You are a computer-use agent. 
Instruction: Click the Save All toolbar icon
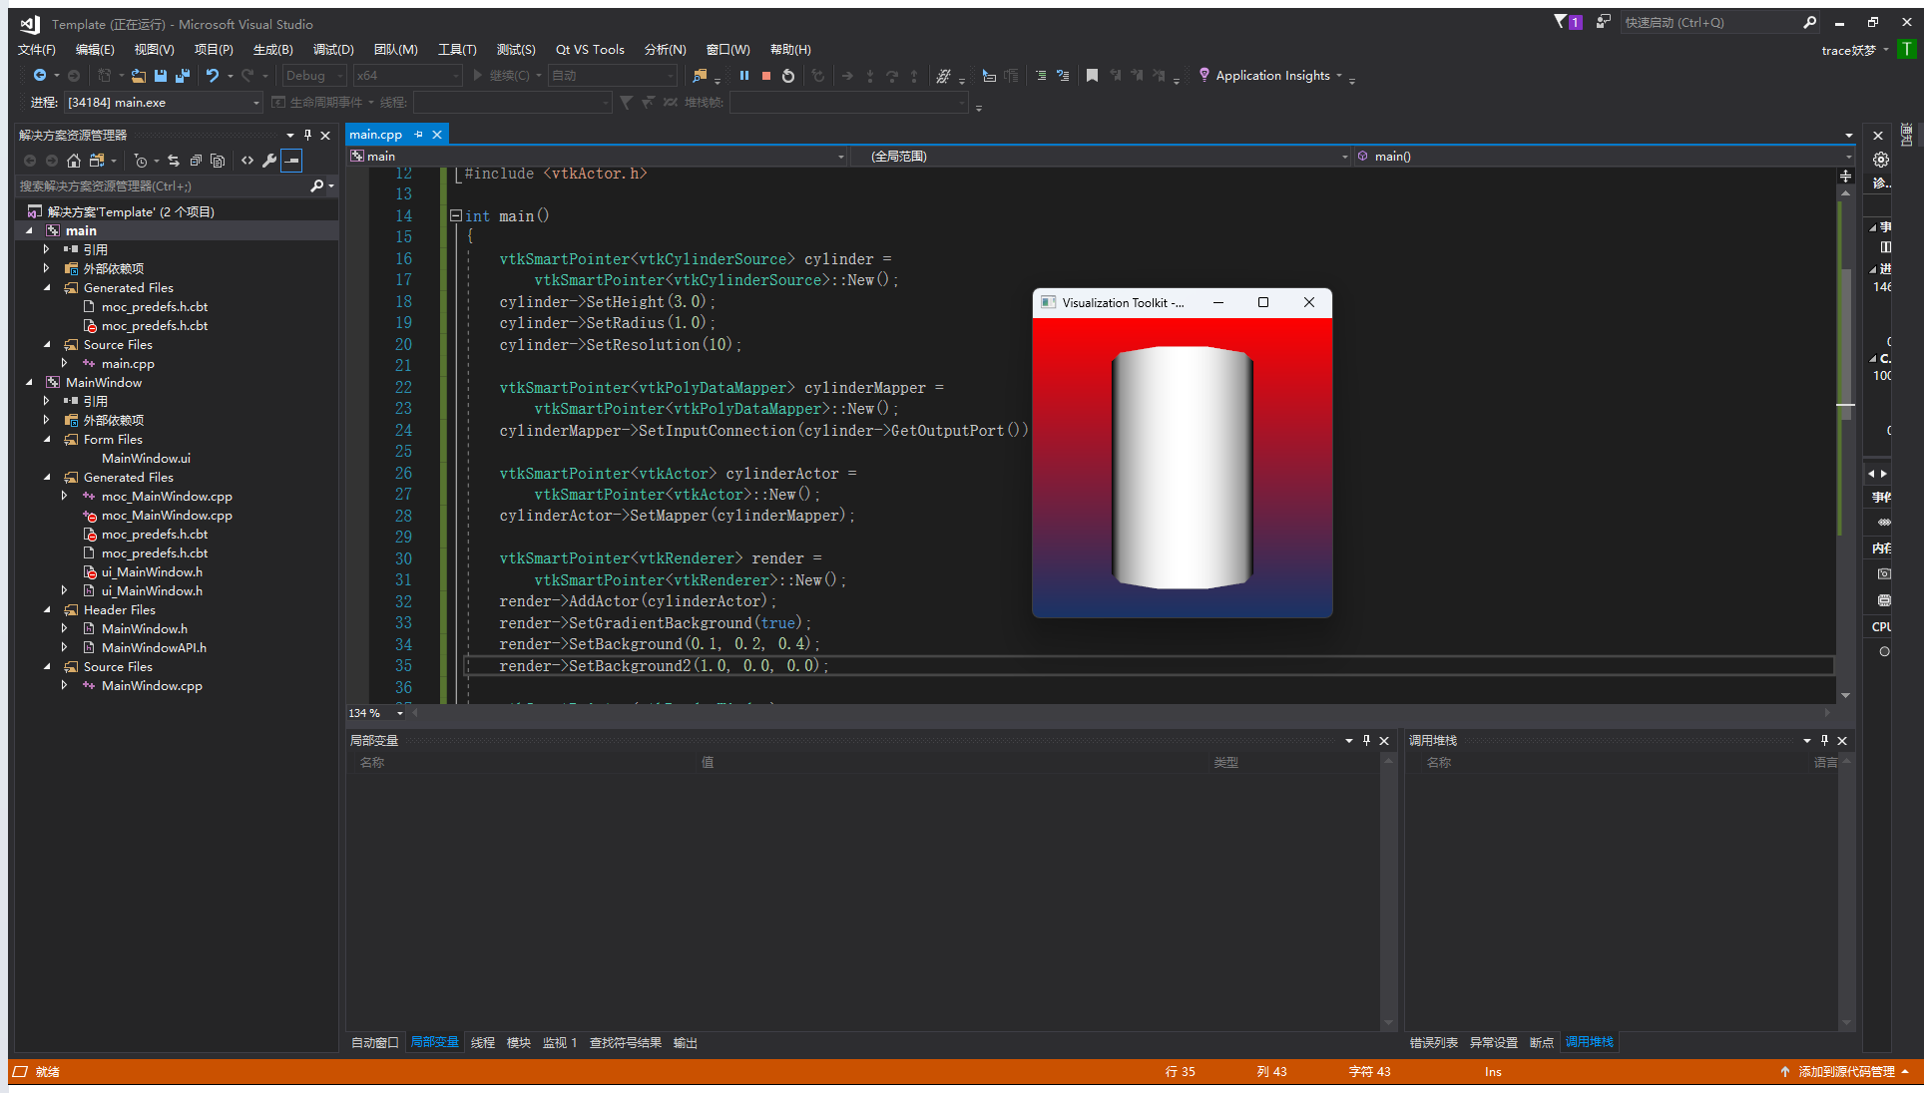tap(182, 76)
